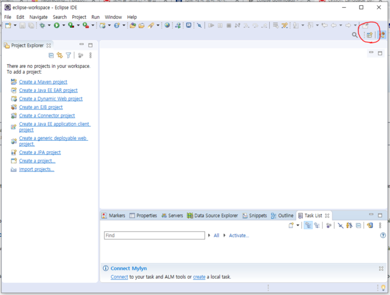Open Project Explorer View Menu dots
390x295 pixels.
pos(91,55)
